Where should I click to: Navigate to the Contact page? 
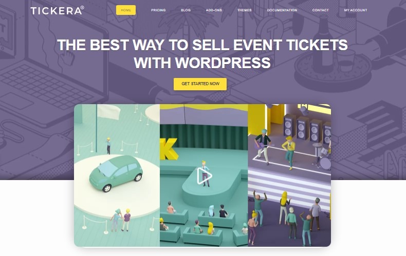321,10
